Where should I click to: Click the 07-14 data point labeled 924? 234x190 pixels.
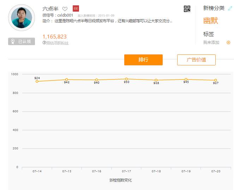[37, 81]
